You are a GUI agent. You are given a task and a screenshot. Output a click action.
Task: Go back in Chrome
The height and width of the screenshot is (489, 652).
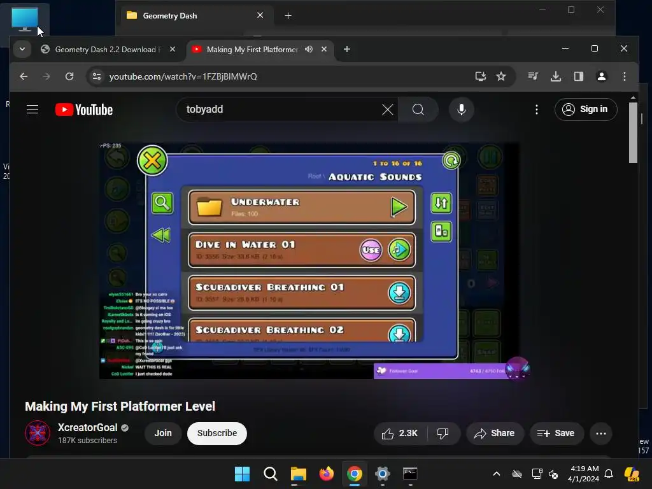click(x=24, y=76)
